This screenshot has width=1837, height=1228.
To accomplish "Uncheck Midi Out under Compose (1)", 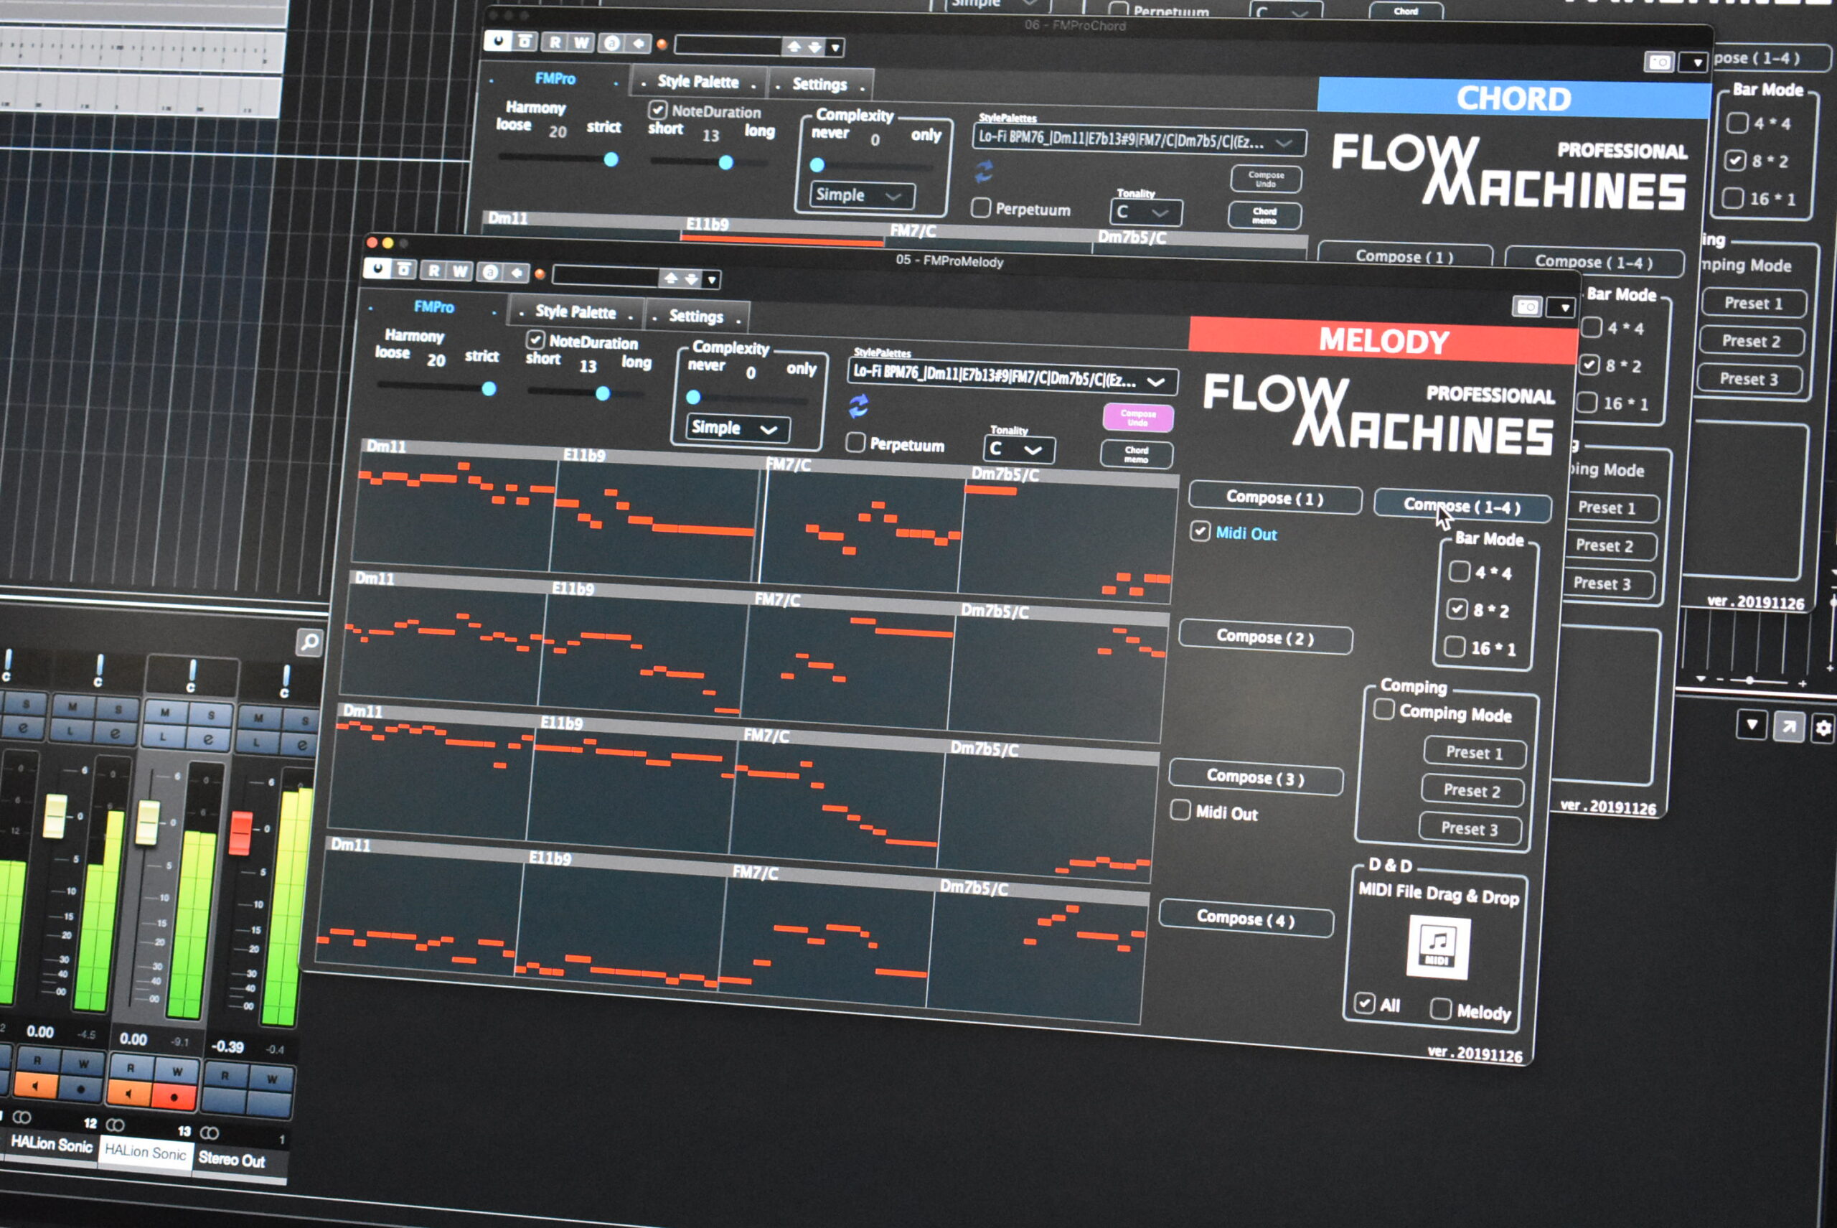I will click(x=1200, y=531).
